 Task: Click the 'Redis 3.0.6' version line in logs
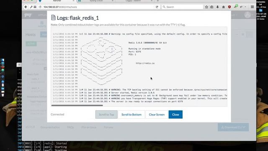(147, 43)
